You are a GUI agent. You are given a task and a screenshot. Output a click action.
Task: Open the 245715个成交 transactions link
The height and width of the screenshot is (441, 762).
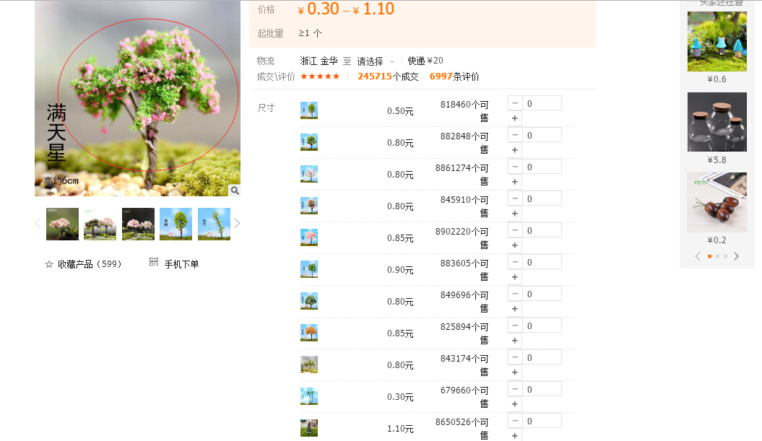[388, 77]
